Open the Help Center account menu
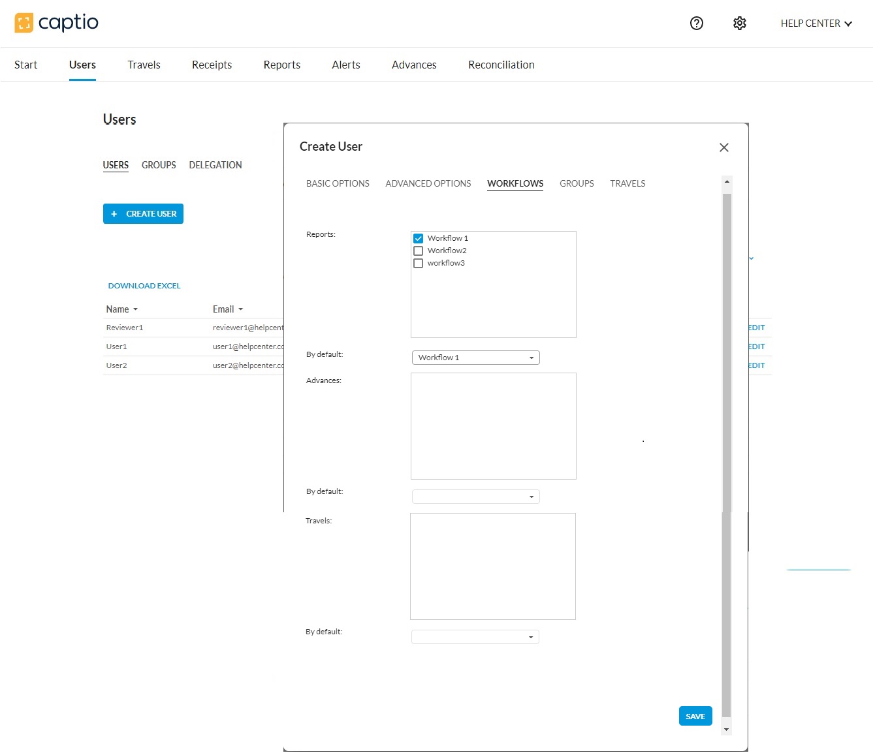The height and width of the screenshot is (755, 873). coord(816,23)
